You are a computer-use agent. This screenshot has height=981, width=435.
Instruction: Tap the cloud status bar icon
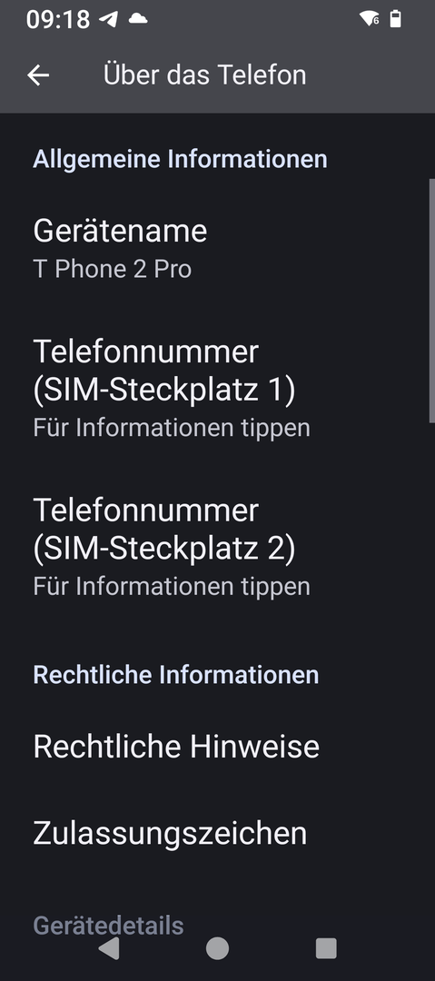138,19
